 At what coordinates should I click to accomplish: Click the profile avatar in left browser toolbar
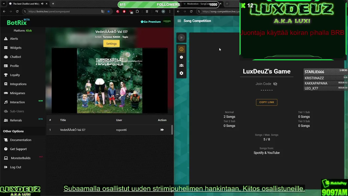click(x=163, y=11)
